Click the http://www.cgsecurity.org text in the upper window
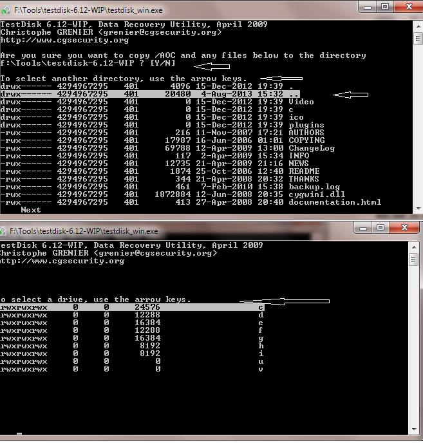 [64, 40]
